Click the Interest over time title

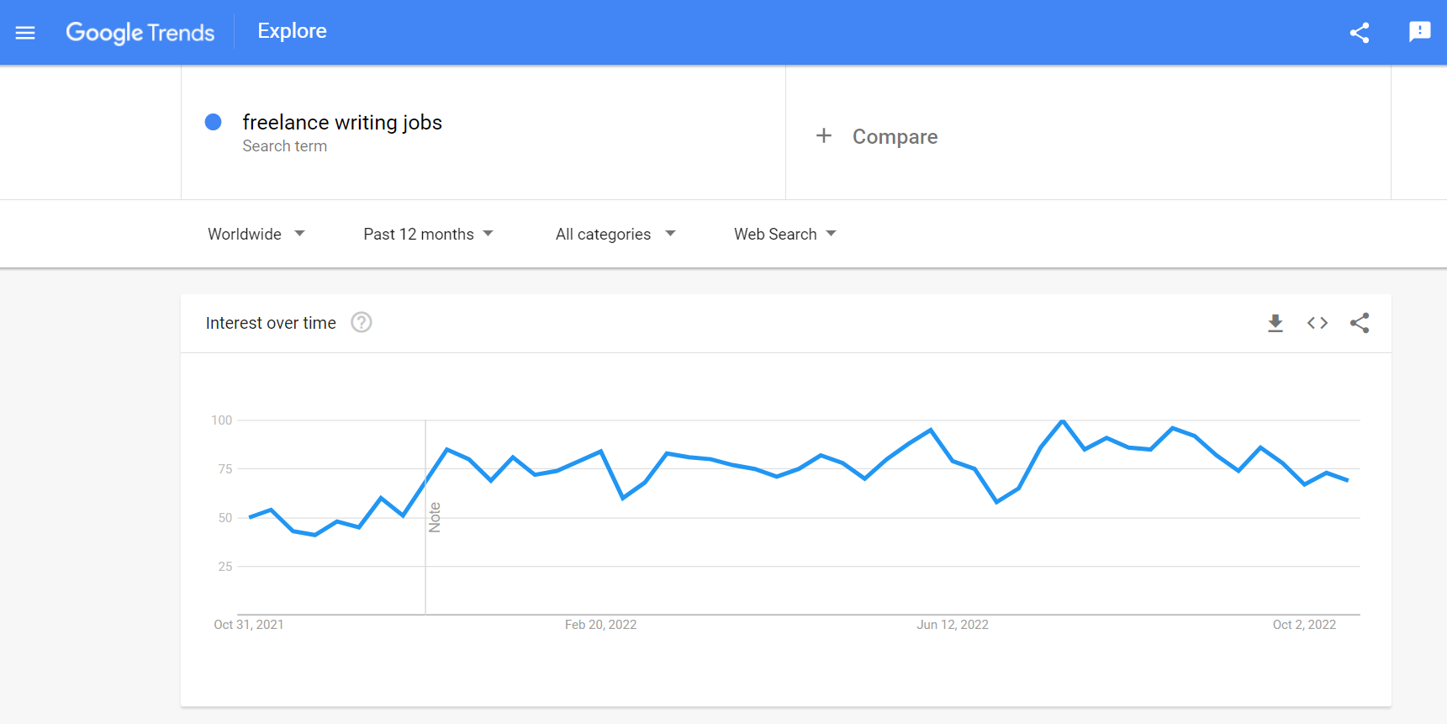[271, 323]
